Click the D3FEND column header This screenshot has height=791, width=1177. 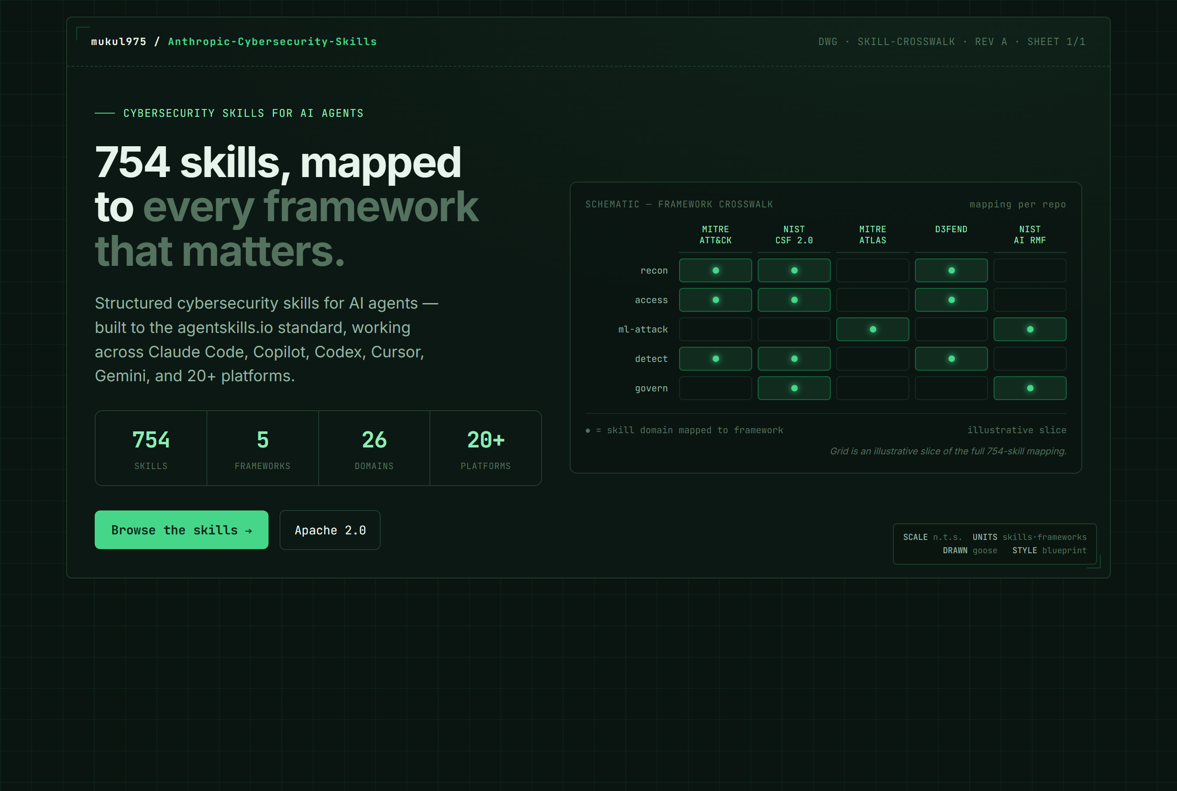click(x=951, y=229)
